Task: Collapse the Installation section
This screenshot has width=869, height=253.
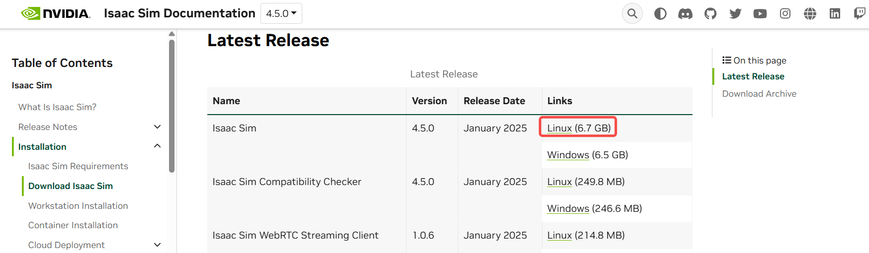Action: (x=157, y=146)
